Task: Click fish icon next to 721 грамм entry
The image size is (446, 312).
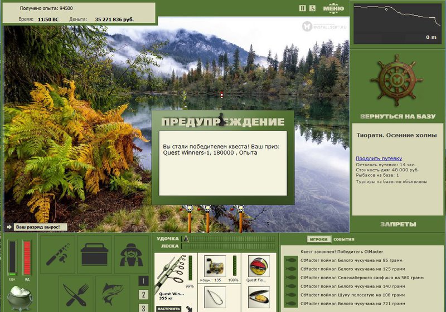Action: click(x=290, y=304)
